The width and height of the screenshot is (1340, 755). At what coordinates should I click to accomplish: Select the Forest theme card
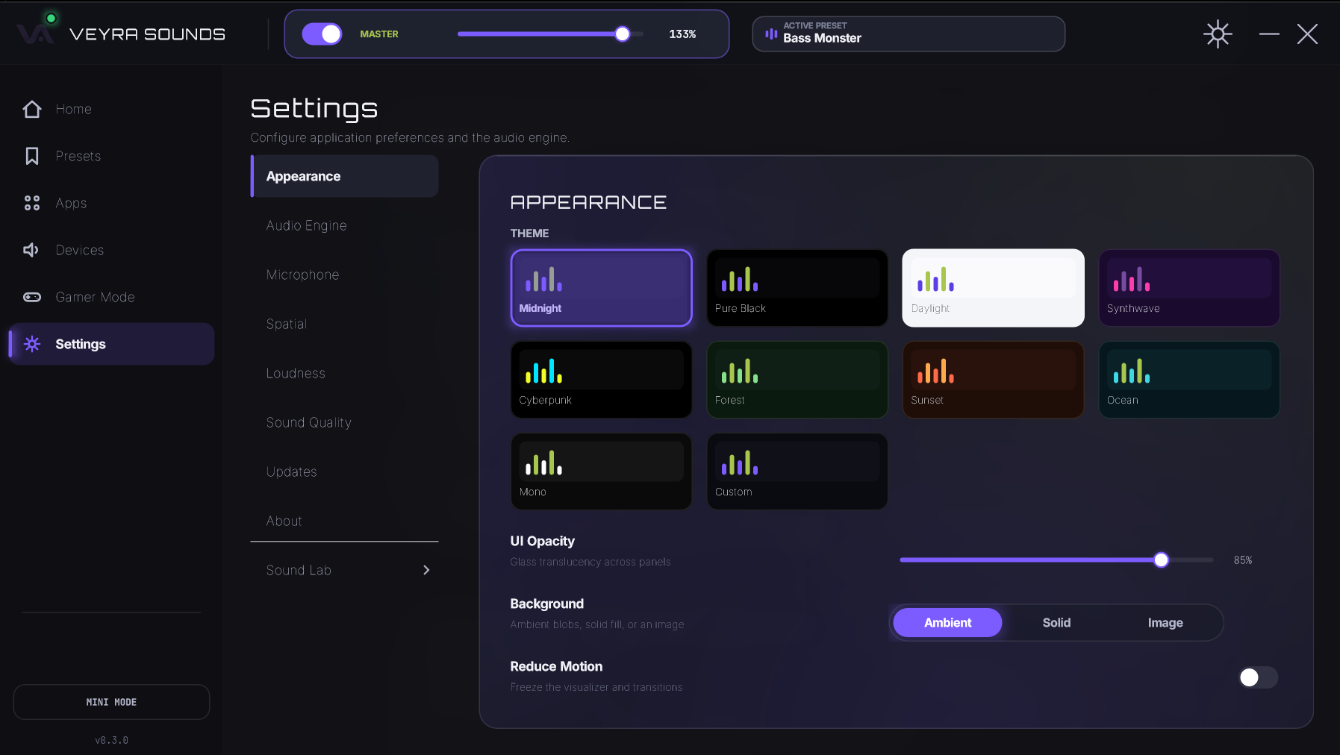(x=797, y=380)
